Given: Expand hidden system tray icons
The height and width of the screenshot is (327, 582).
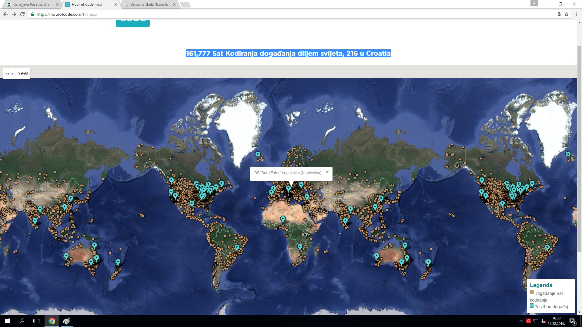Looking at the screenshot, I should coord(521,321).
